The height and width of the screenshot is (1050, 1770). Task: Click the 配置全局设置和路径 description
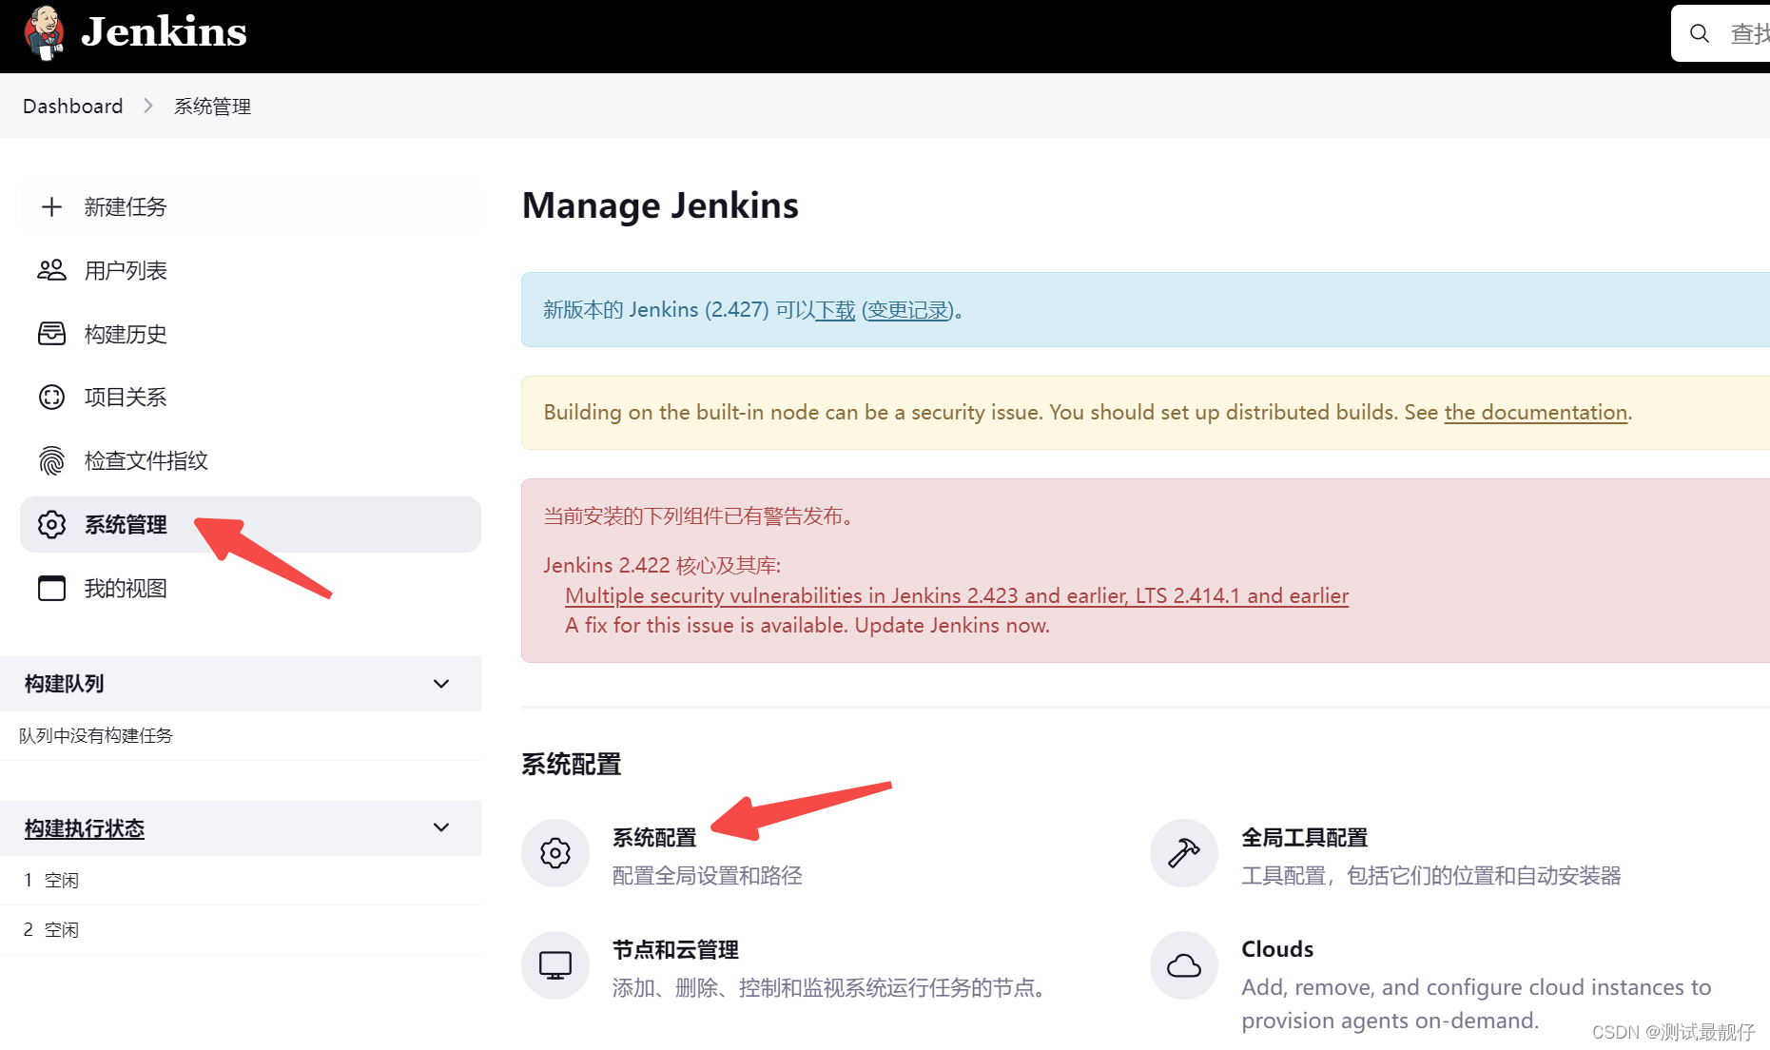708,875
